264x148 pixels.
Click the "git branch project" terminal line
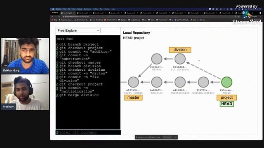pyautogui.click(x=79, y=44)
